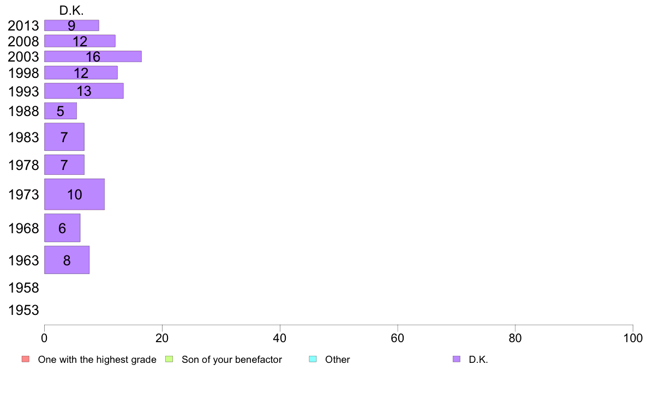This screenshot has height=401, width=648.
Task: Click the cyan 'Other' legend swatch
Action: 313,359
